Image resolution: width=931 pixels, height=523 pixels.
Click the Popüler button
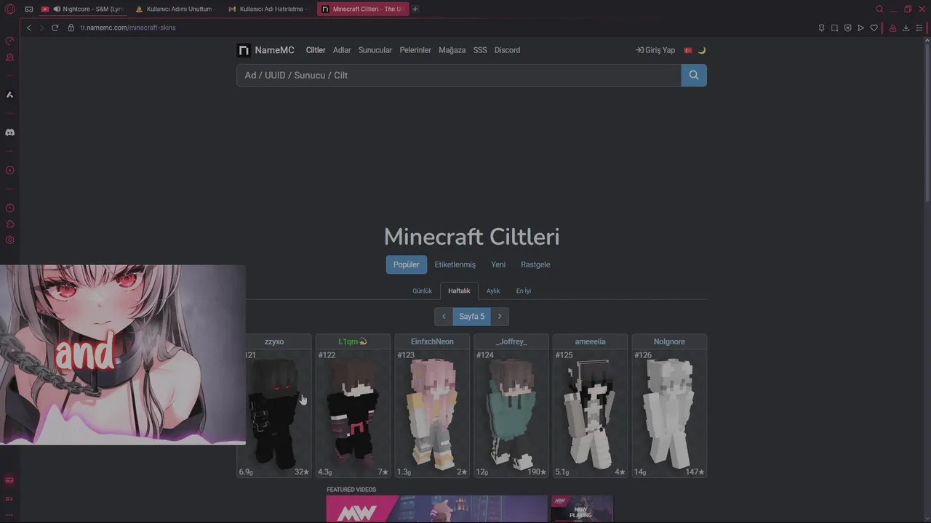coord(406,264)
